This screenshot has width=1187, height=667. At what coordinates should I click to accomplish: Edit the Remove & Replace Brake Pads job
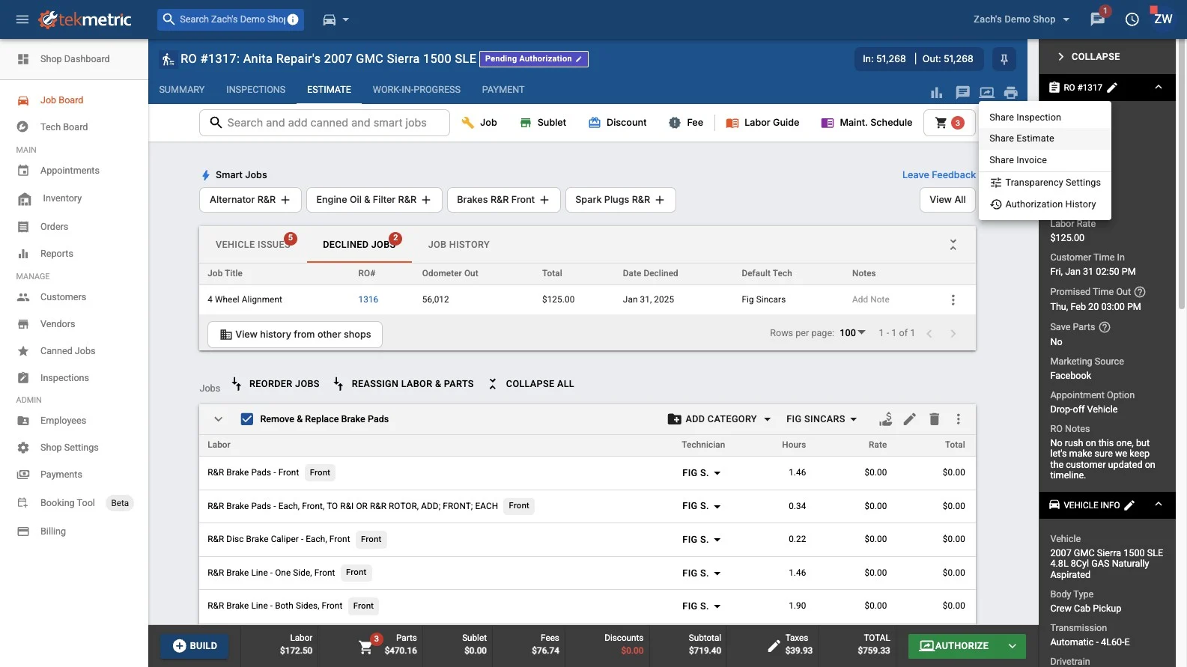click(x=909, y=419)
